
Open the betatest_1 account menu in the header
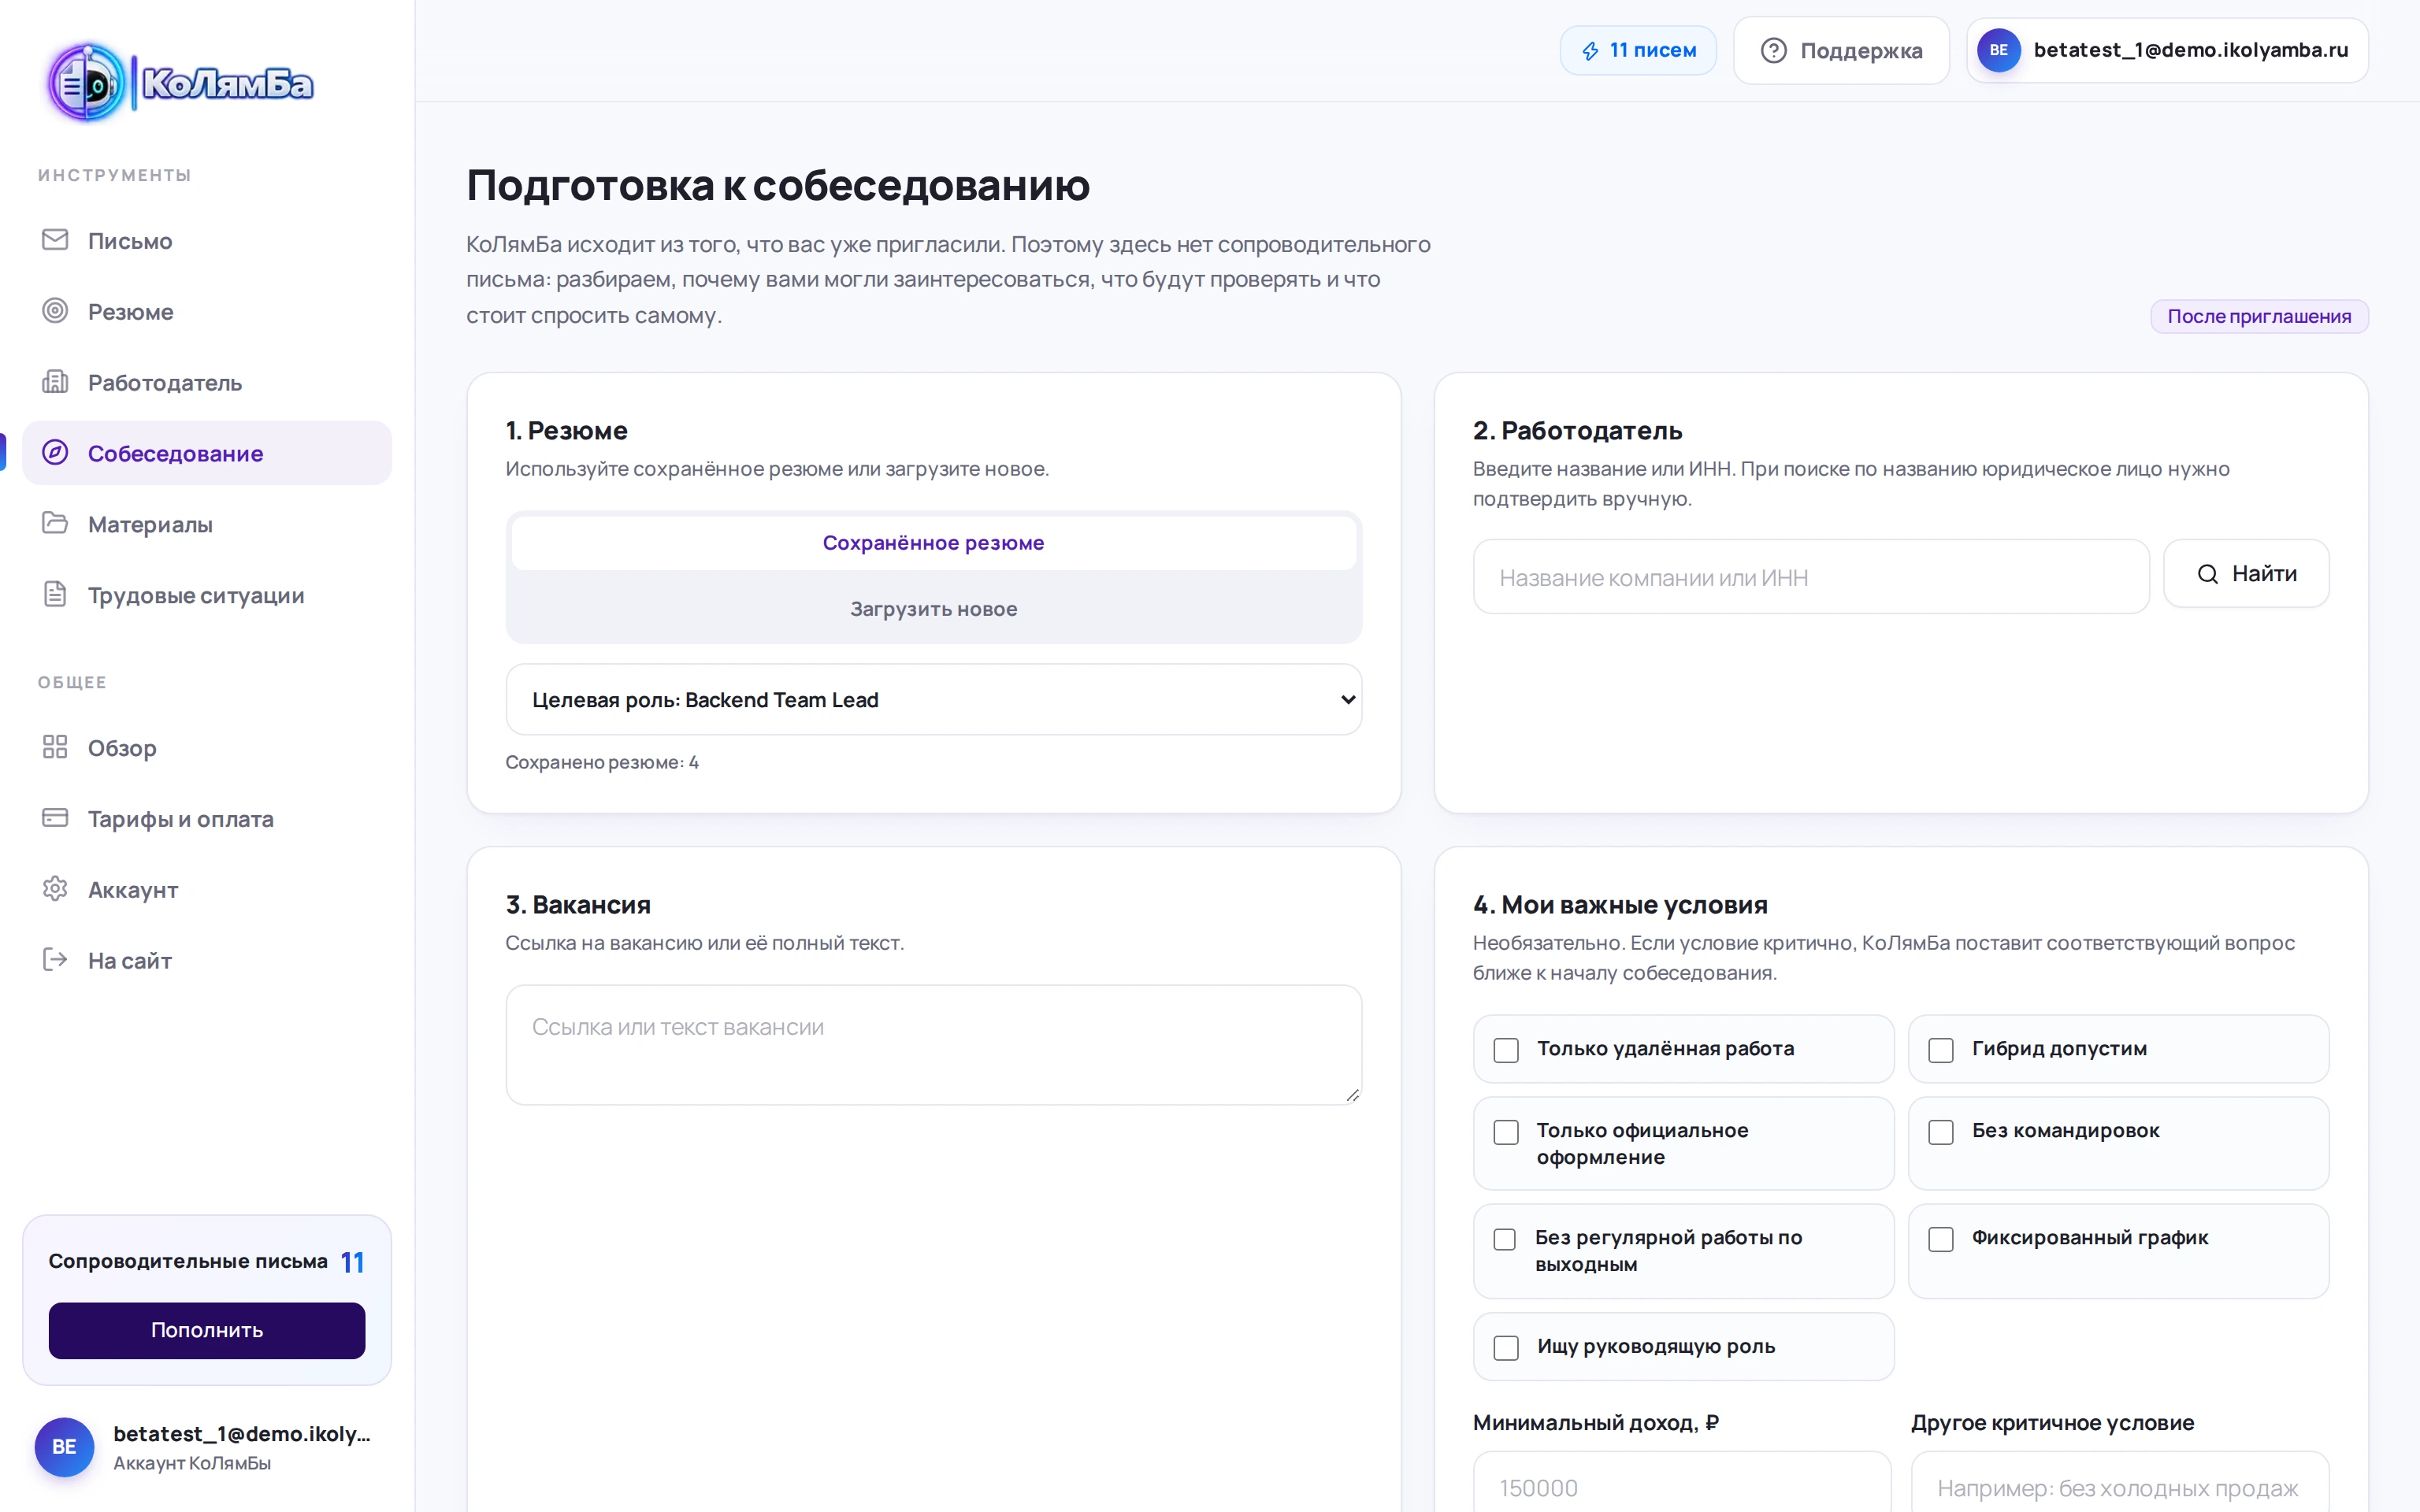(x=2167, y=50)
